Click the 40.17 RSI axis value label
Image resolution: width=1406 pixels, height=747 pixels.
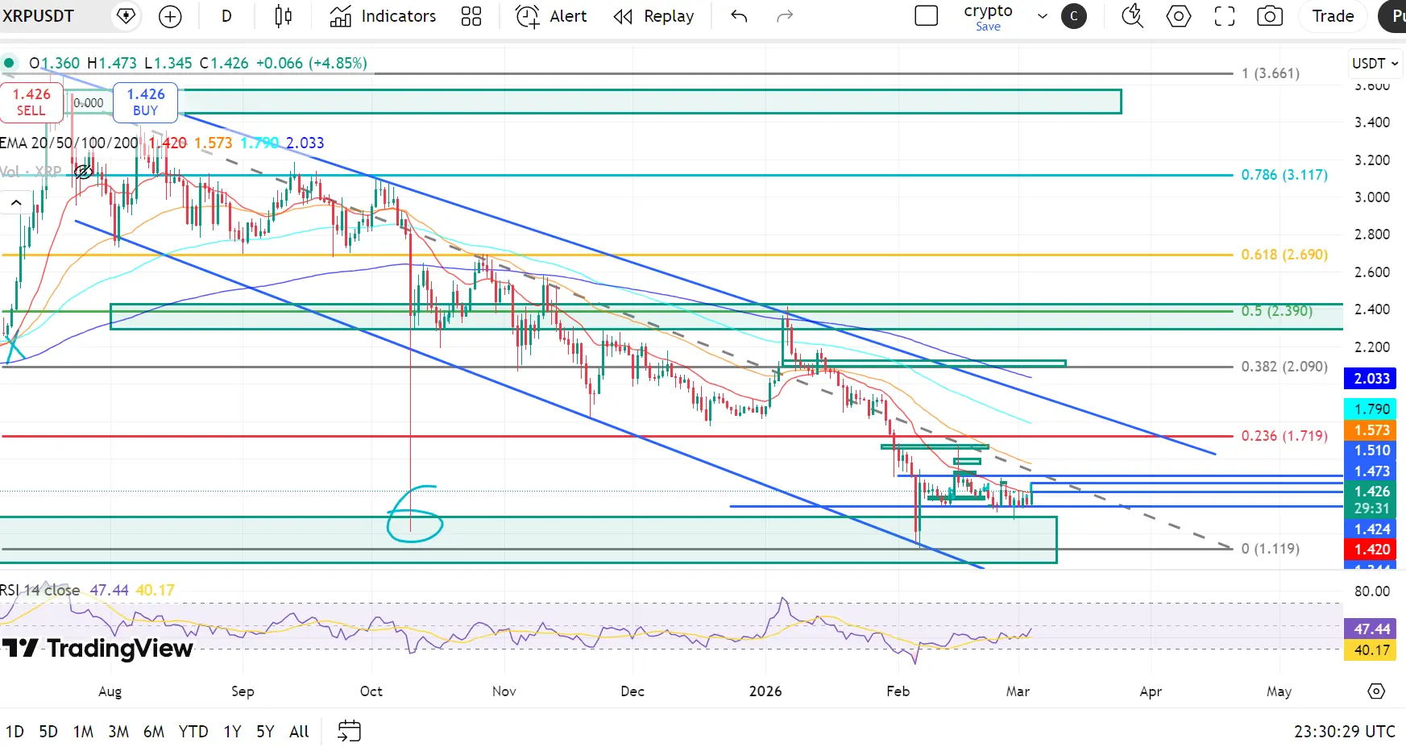pyautogui.click(x=1371, y=649)
